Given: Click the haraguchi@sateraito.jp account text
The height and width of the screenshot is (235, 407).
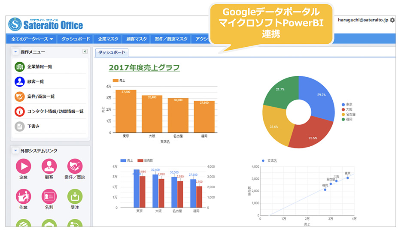Looking at the screenshot, I should 363,20.
